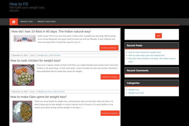This screenshot has width=189, height=126.
Task: Open Weight Loss category under first post
Action: click(x=43, y=55)
